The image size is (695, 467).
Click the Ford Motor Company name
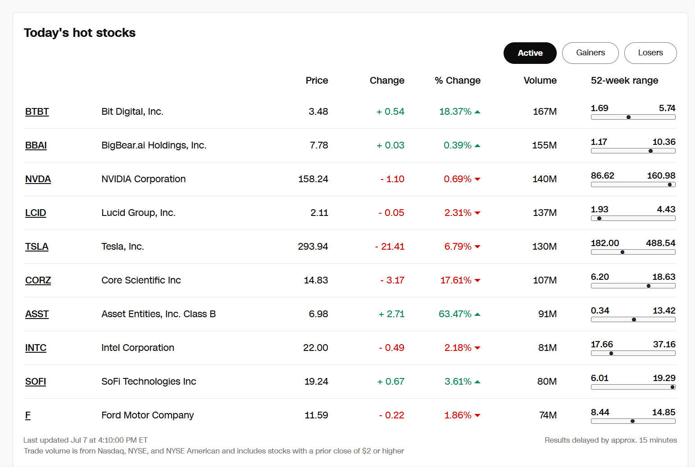click(x=148, y=415)
